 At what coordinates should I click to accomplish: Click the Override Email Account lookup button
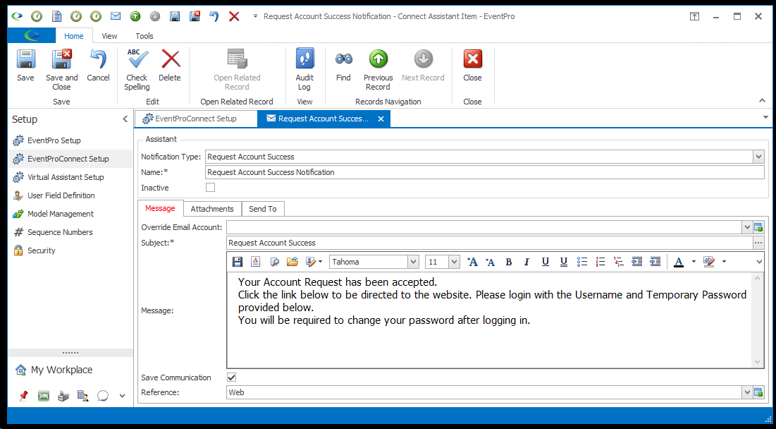point(758,227)
